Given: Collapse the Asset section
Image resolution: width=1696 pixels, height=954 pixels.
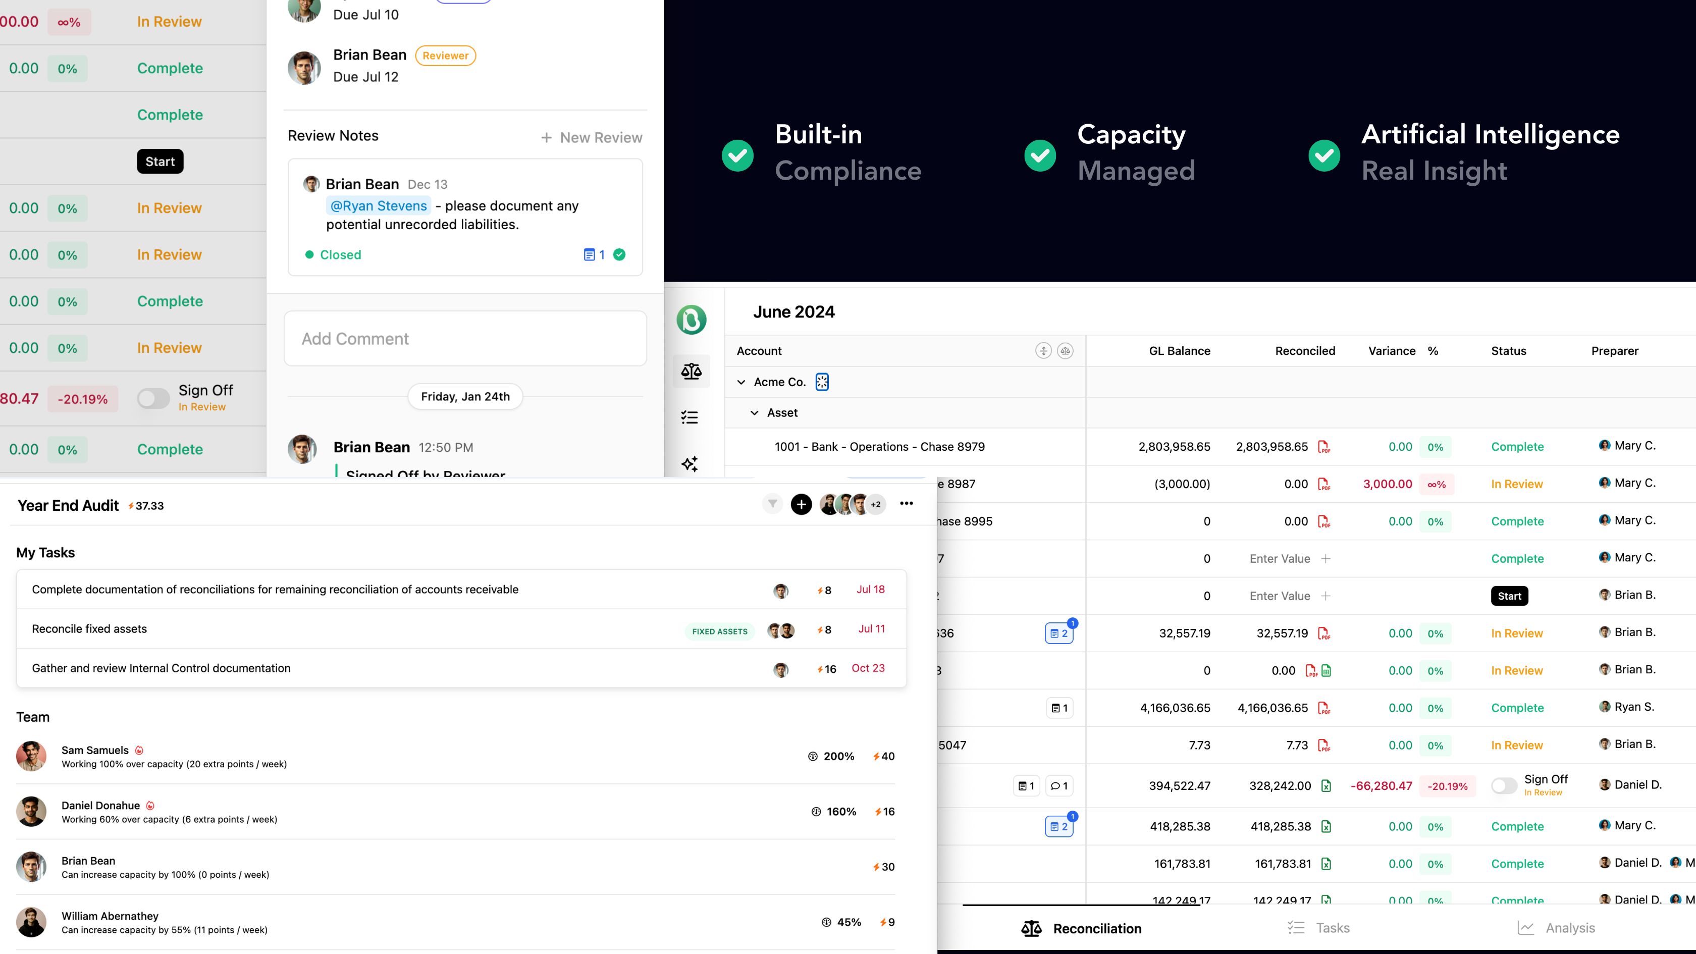Looking at the screenshot, I should (755, 413).
